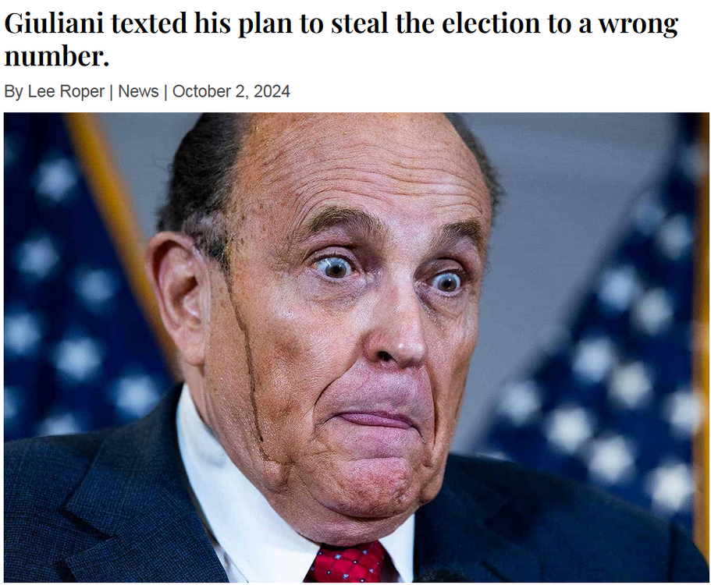Image resolution: width=711 pixels, height=585 pixels.
Task: Open the News category link
Action: 138,91
